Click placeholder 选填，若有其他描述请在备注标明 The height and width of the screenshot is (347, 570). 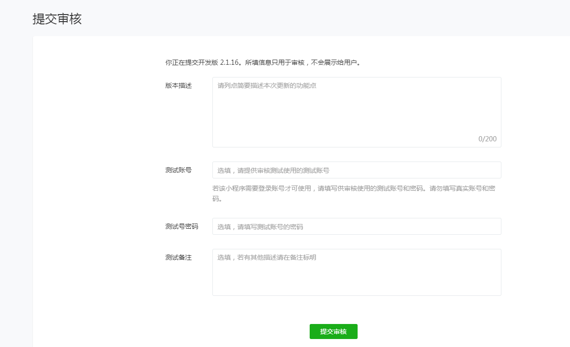266,257
